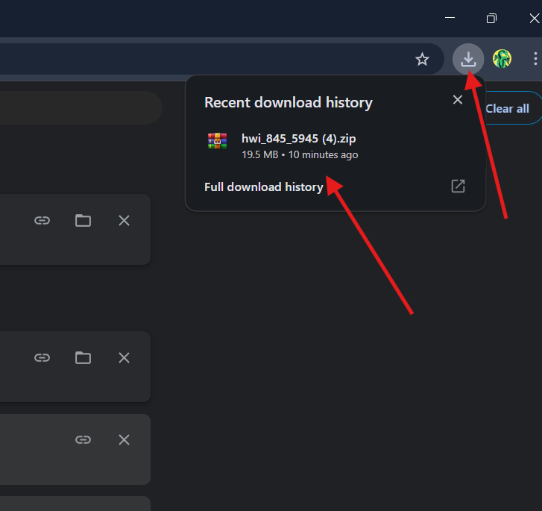Click the open-in-new-tab icon beside Full download history
This screenshot has width=542, height=511.
tap(458, 186)
